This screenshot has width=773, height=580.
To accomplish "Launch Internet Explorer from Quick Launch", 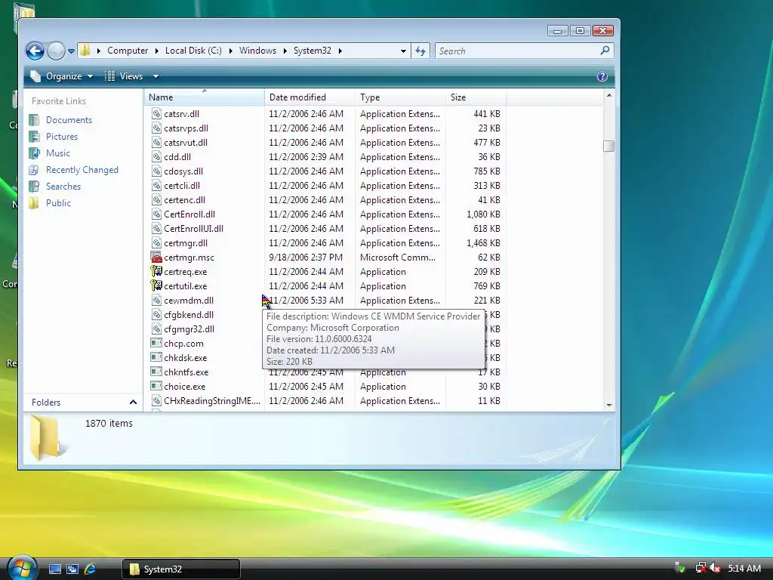I will click(91, 569).
